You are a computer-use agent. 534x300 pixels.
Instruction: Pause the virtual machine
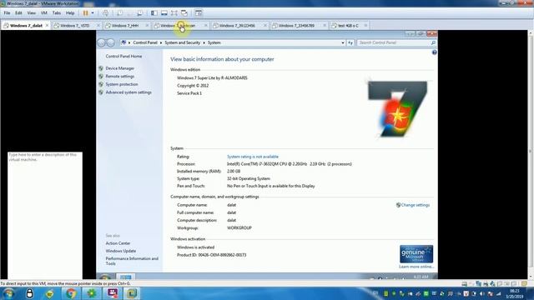85,13
